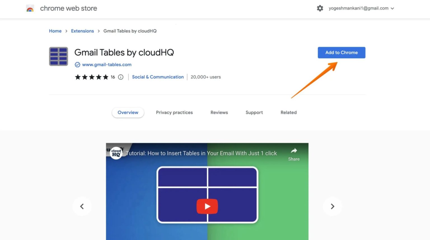Image resolution: width=430 pixels, height=240 pixels.
Task: Click the Gmail Tables extension icon thumbnail
Action: coord(58,56)
